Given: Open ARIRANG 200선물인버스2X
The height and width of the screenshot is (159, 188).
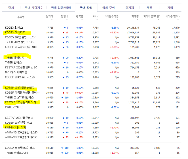Looking at the screenshot, I should point(22,132).
